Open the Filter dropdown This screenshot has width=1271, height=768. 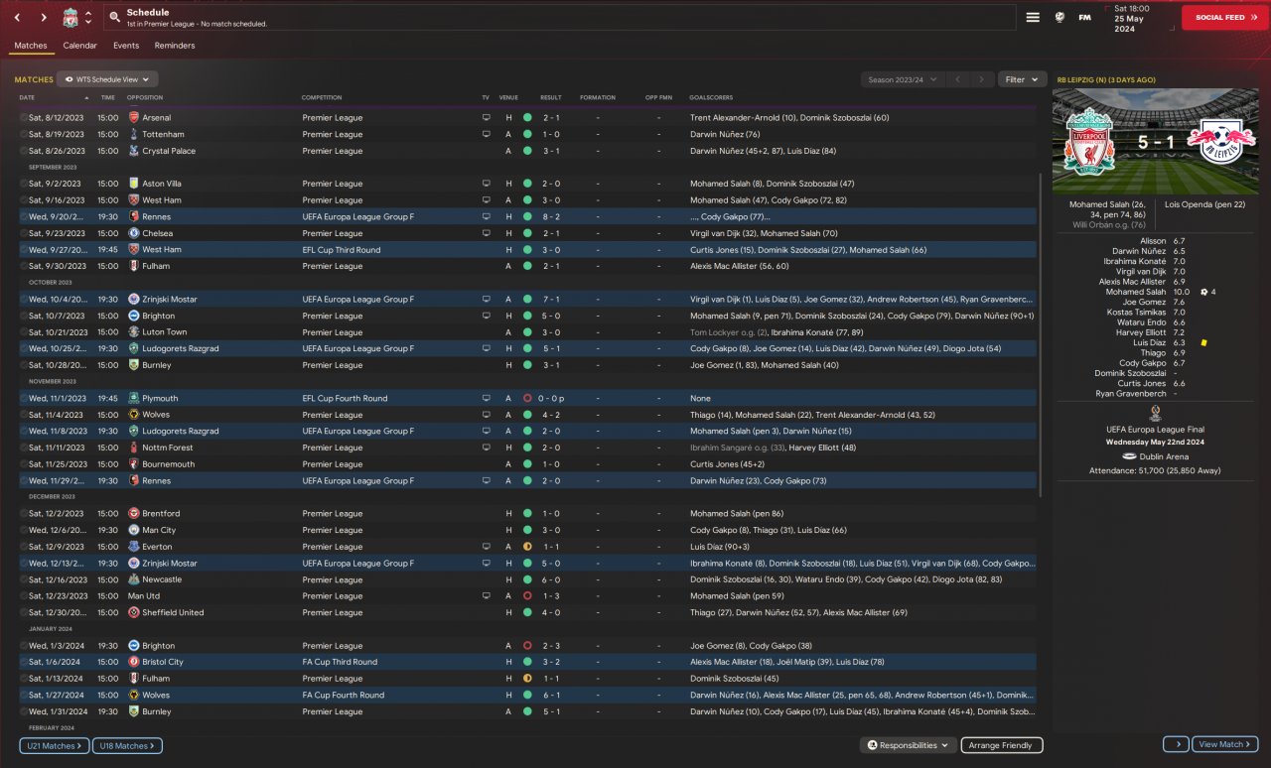[1022, 79]
